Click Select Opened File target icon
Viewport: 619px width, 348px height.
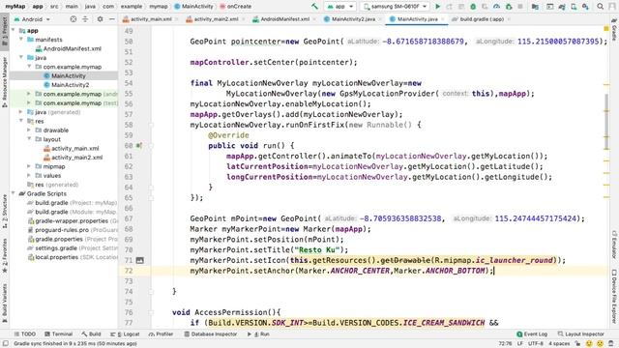[74, 19]
